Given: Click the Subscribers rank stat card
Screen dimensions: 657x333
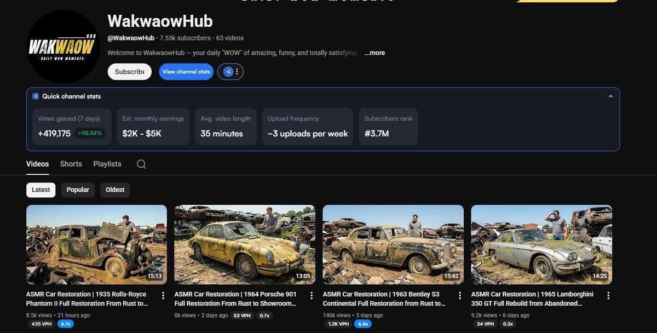Looking at the screenshot, I should click(389, 127).
